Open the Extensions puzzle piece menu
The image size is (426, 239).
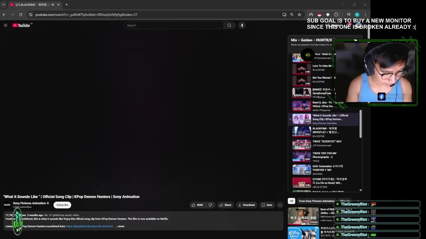[x=336, y=15]
